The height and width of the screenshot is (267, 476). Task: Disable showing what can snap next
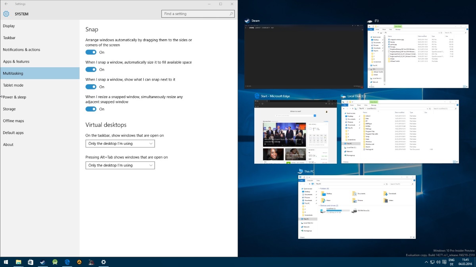click(91, 87)
